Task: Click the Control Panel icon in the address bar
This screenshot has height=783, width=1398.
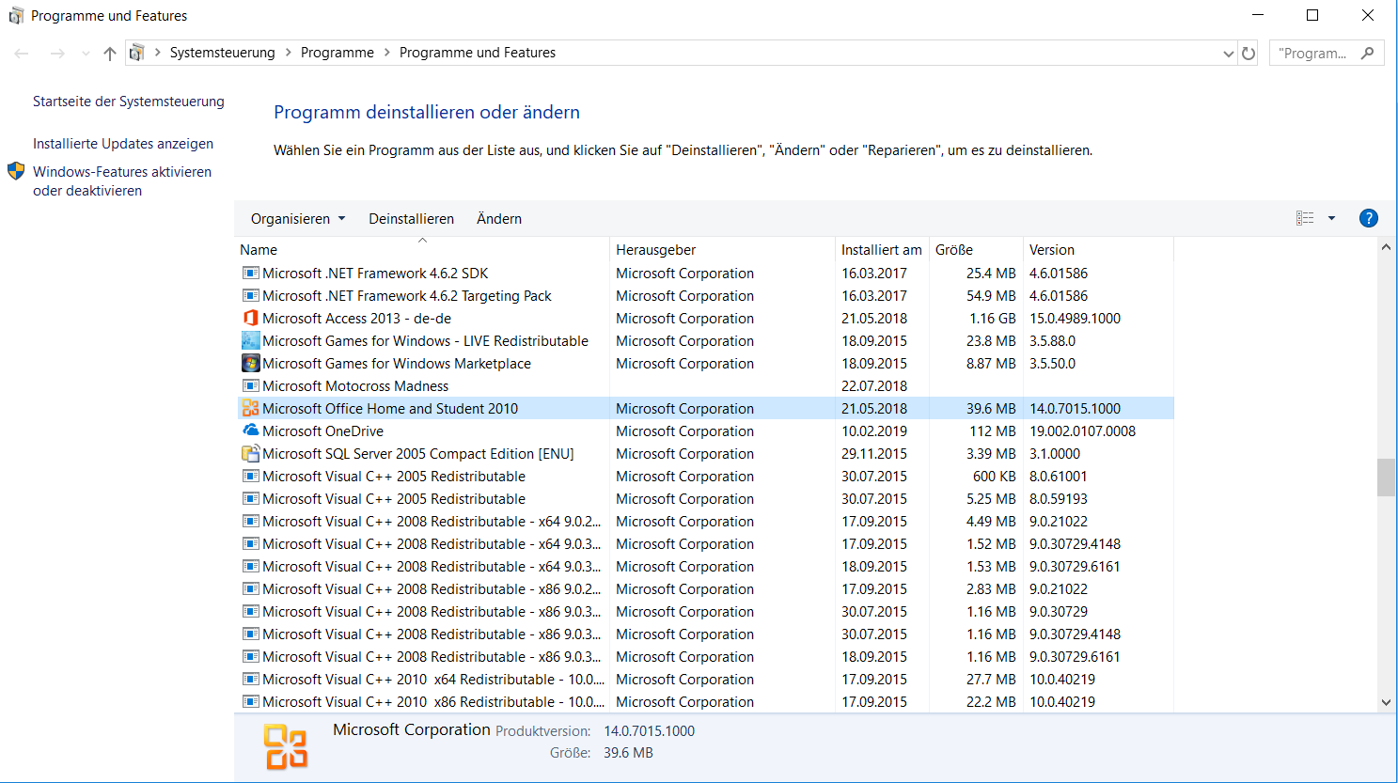Action: pyautogui.click(x=137, y=53)
